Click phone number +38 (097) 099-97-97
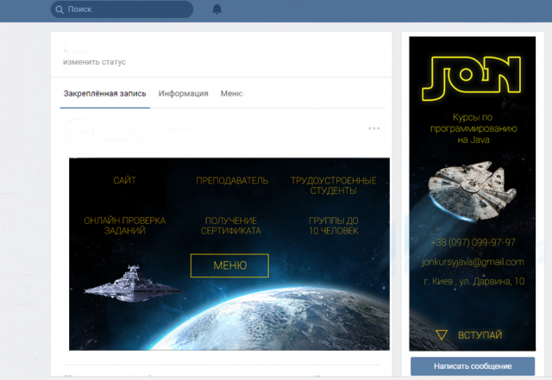 (x=473, y=242)
